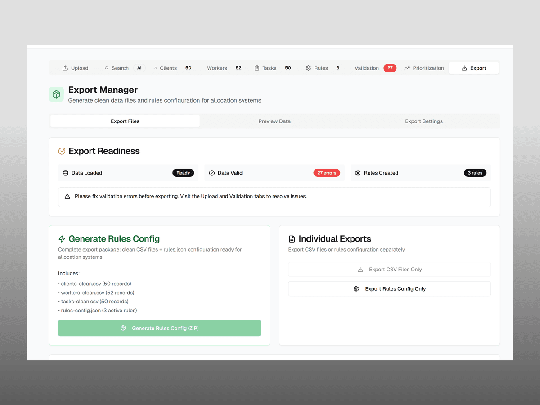Screen dimensions: 540x405
Task: Click the Export Manager heading
Action: [103, 90]
